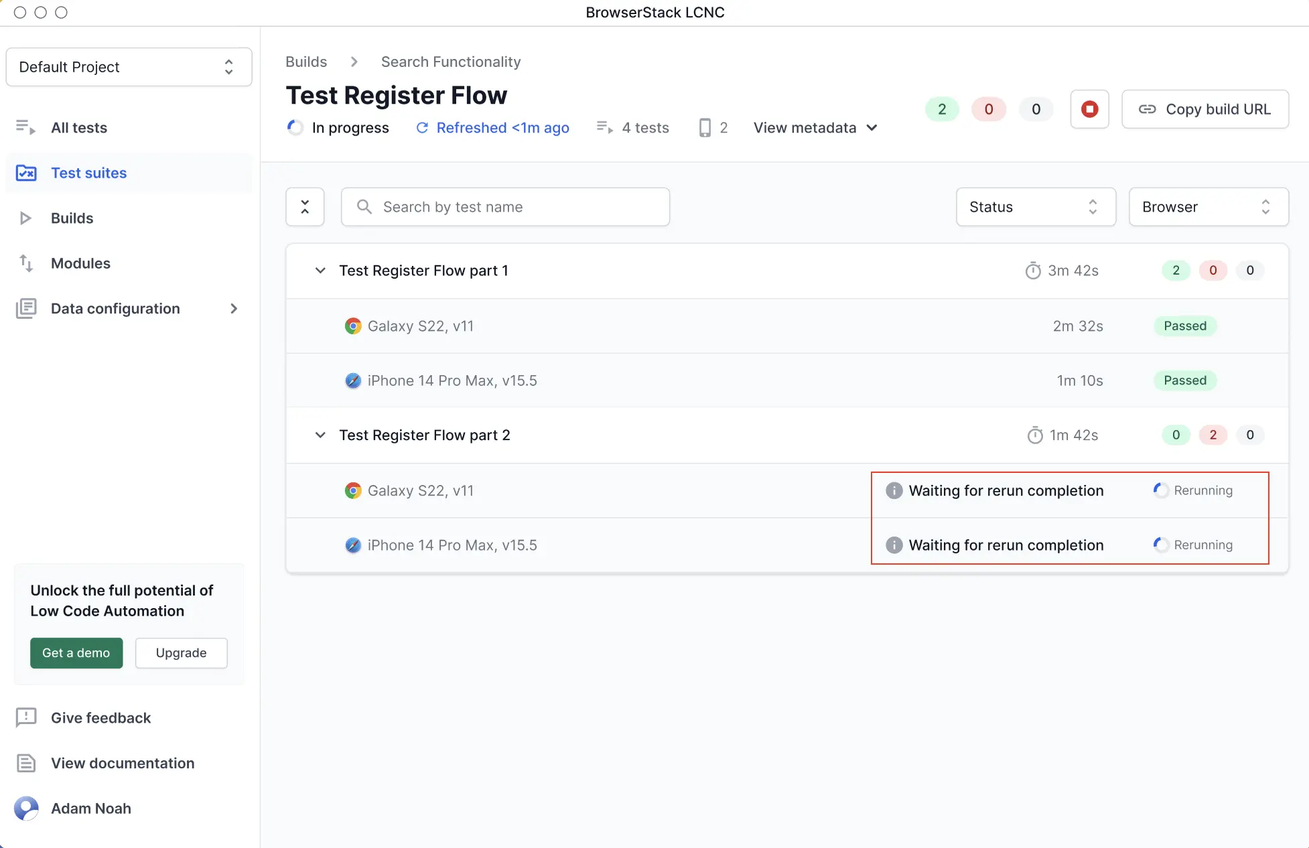
Task: Click the test list icon beside 4 tests
Action: pos(605,127)
